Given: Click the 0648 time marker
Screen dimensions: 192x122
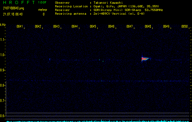Looking at the screenshot, I should click(x=148, y=27).
